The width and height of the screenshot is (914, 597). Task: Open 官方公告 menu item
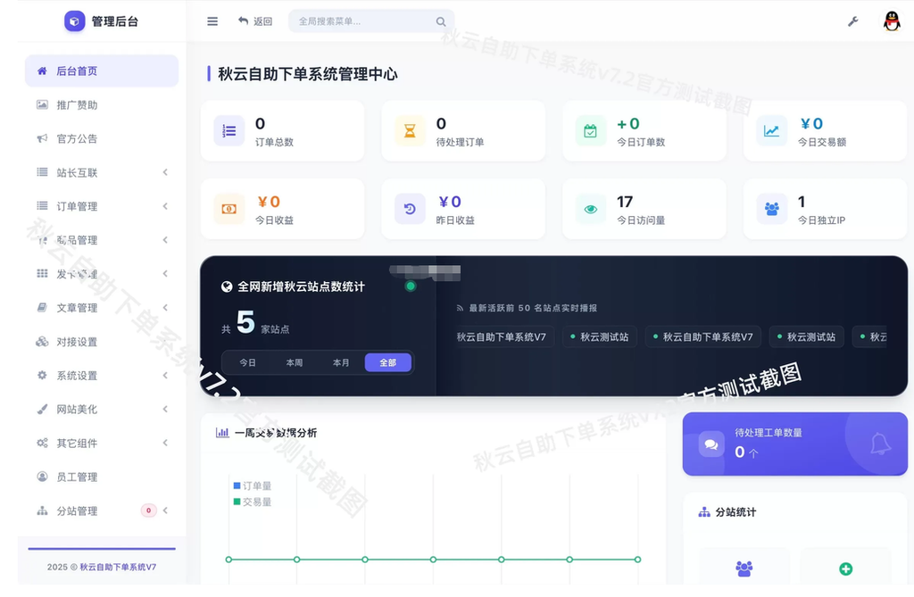coord(102,138)
